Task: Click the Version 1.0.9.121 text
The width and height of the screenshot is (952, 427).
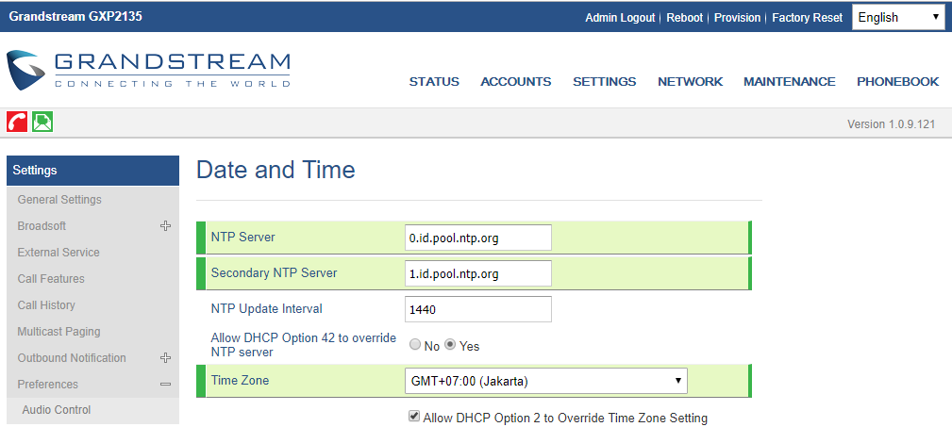Action: [x=891, y=124]
